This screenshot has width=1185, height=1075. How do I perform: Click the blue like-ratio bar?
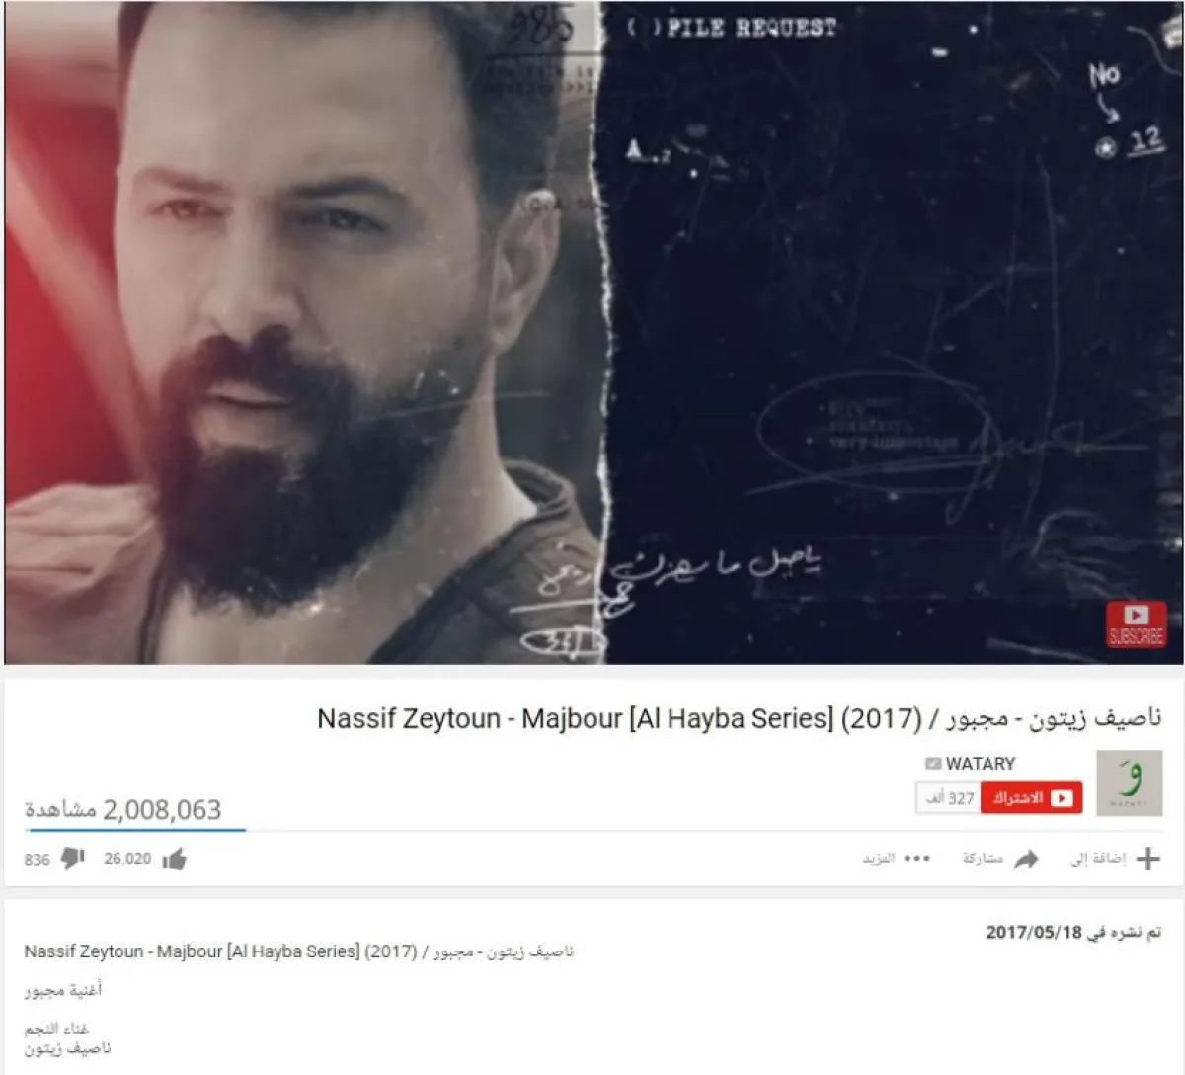click(135, 830)
